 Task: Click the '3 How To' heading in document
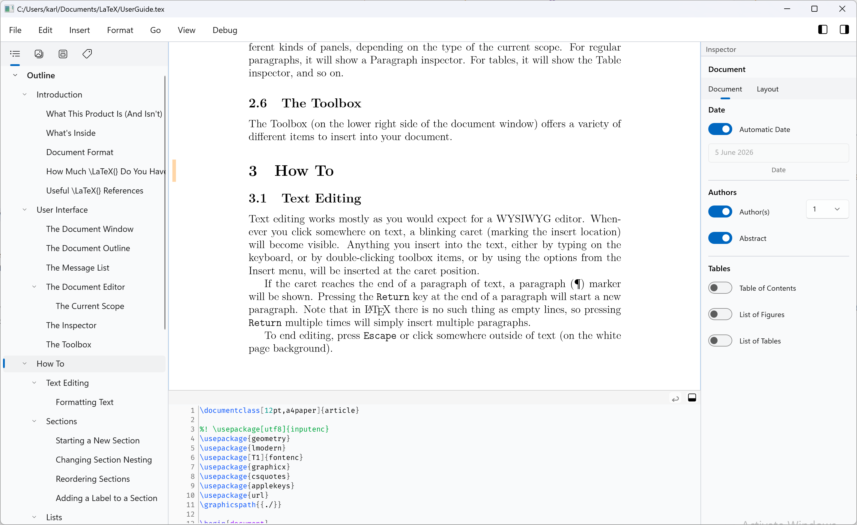click(291, 171)
